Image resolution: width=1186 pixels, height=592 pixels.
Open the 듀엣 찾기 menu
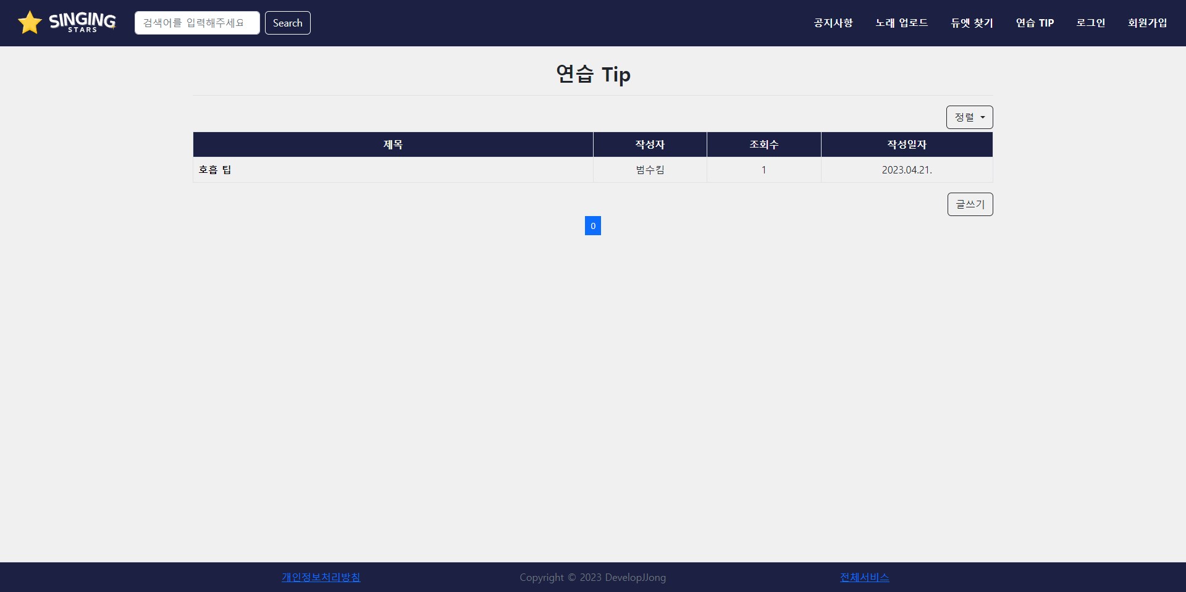[971, 23]
